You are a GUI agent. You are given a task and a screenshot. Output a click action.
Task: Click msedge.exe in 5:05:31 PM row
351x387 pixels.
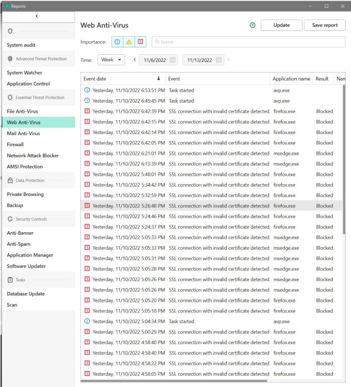pyautogui.click(x=286, y=258)
